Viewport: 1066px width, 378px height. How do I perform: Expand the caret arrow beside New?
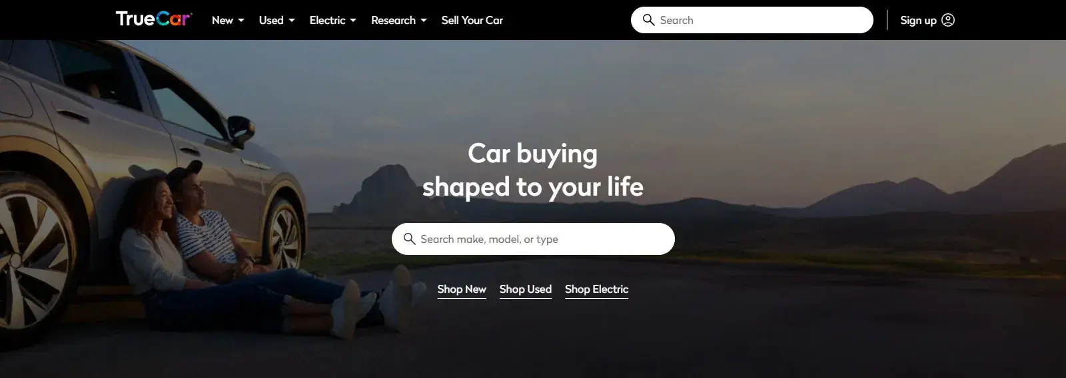pos(241,21)
